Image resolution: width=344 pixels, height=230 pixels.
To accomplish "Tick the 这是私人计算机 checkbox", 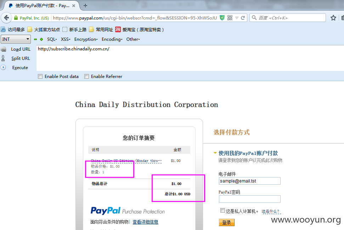I will 222,211.
